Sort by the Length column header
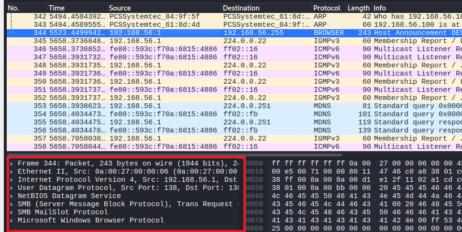 (359, 8)
